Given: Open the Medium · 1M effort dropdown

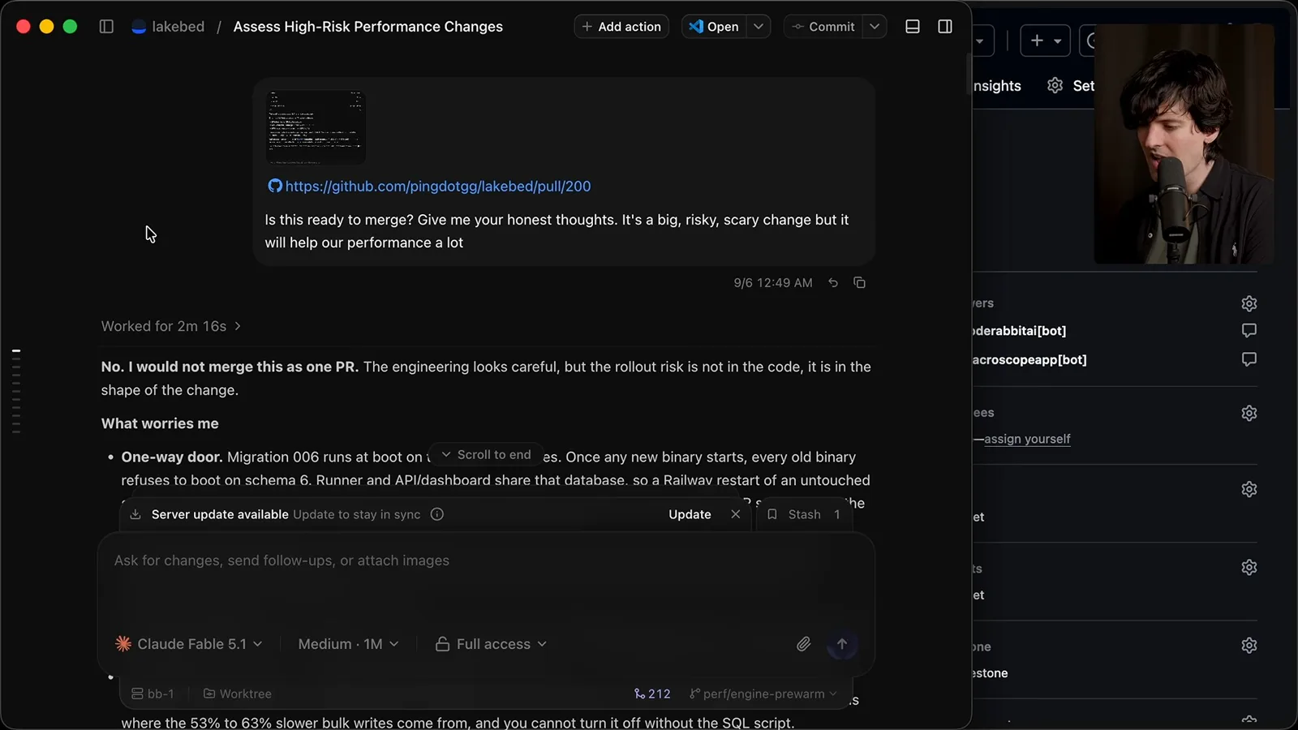Looking at the screenshot, I should 349,644.
